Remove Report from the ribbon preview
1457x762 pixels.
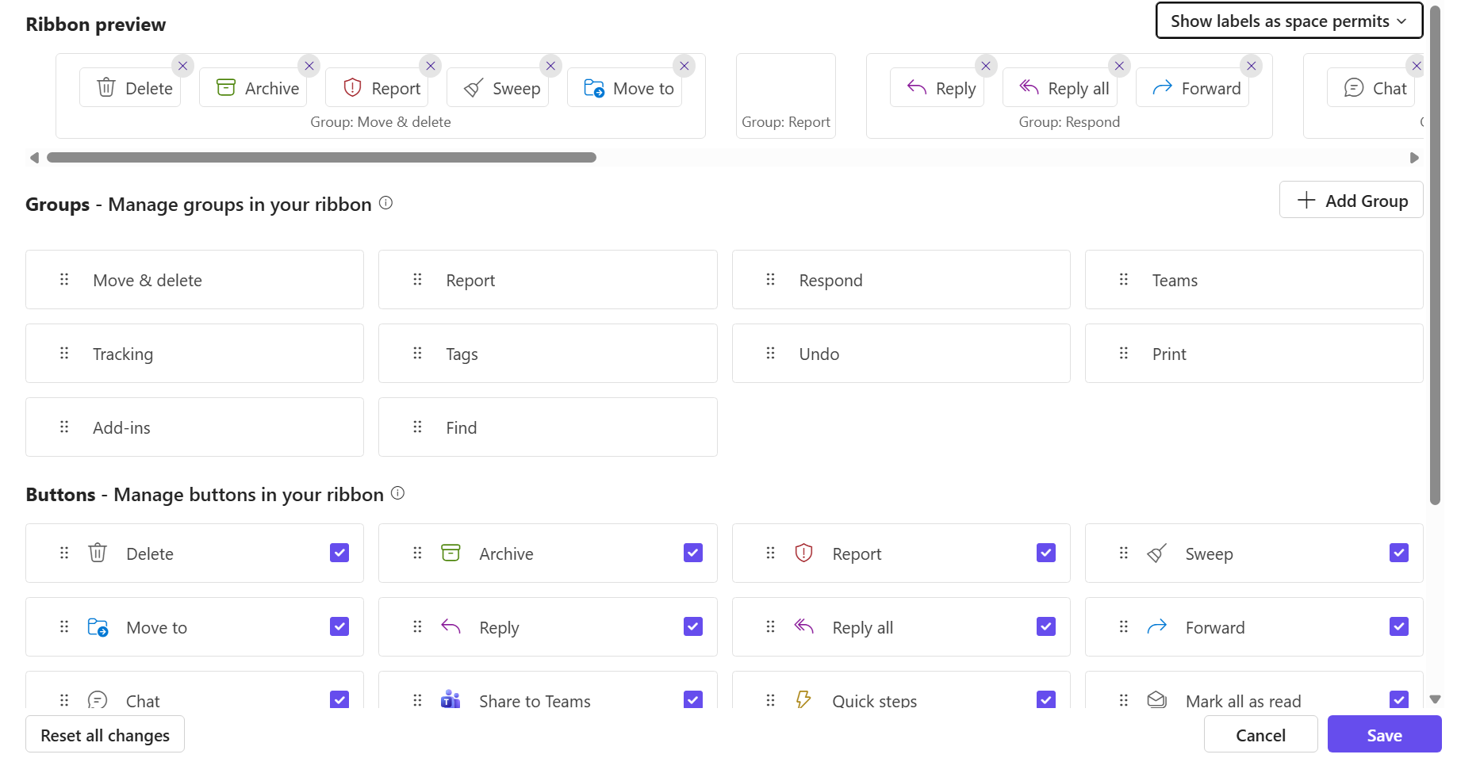pyautogui.click(x=431, y=66)
